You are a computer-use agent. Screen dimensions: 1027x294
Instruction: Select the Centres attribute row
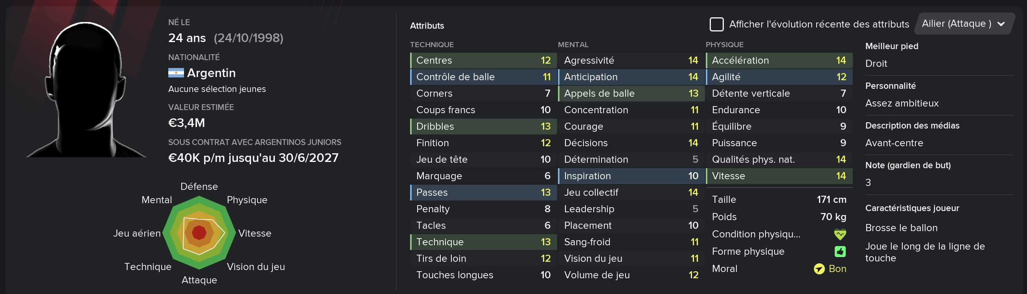(x=483, y=61)
